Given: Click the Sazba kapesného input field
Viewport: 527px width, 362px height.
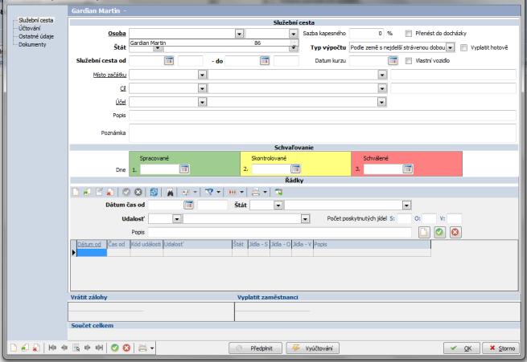Looking at the screenshot, I should coord(366,33).
